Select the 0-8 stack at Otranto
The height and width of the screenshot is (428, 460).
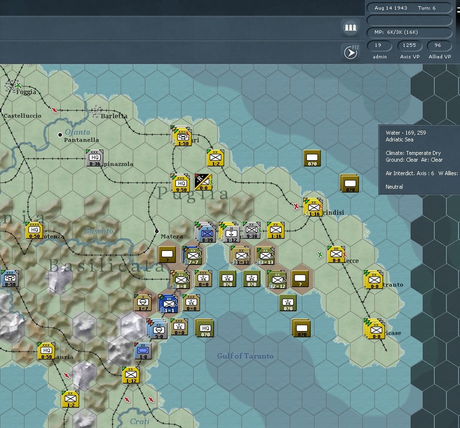374,280
